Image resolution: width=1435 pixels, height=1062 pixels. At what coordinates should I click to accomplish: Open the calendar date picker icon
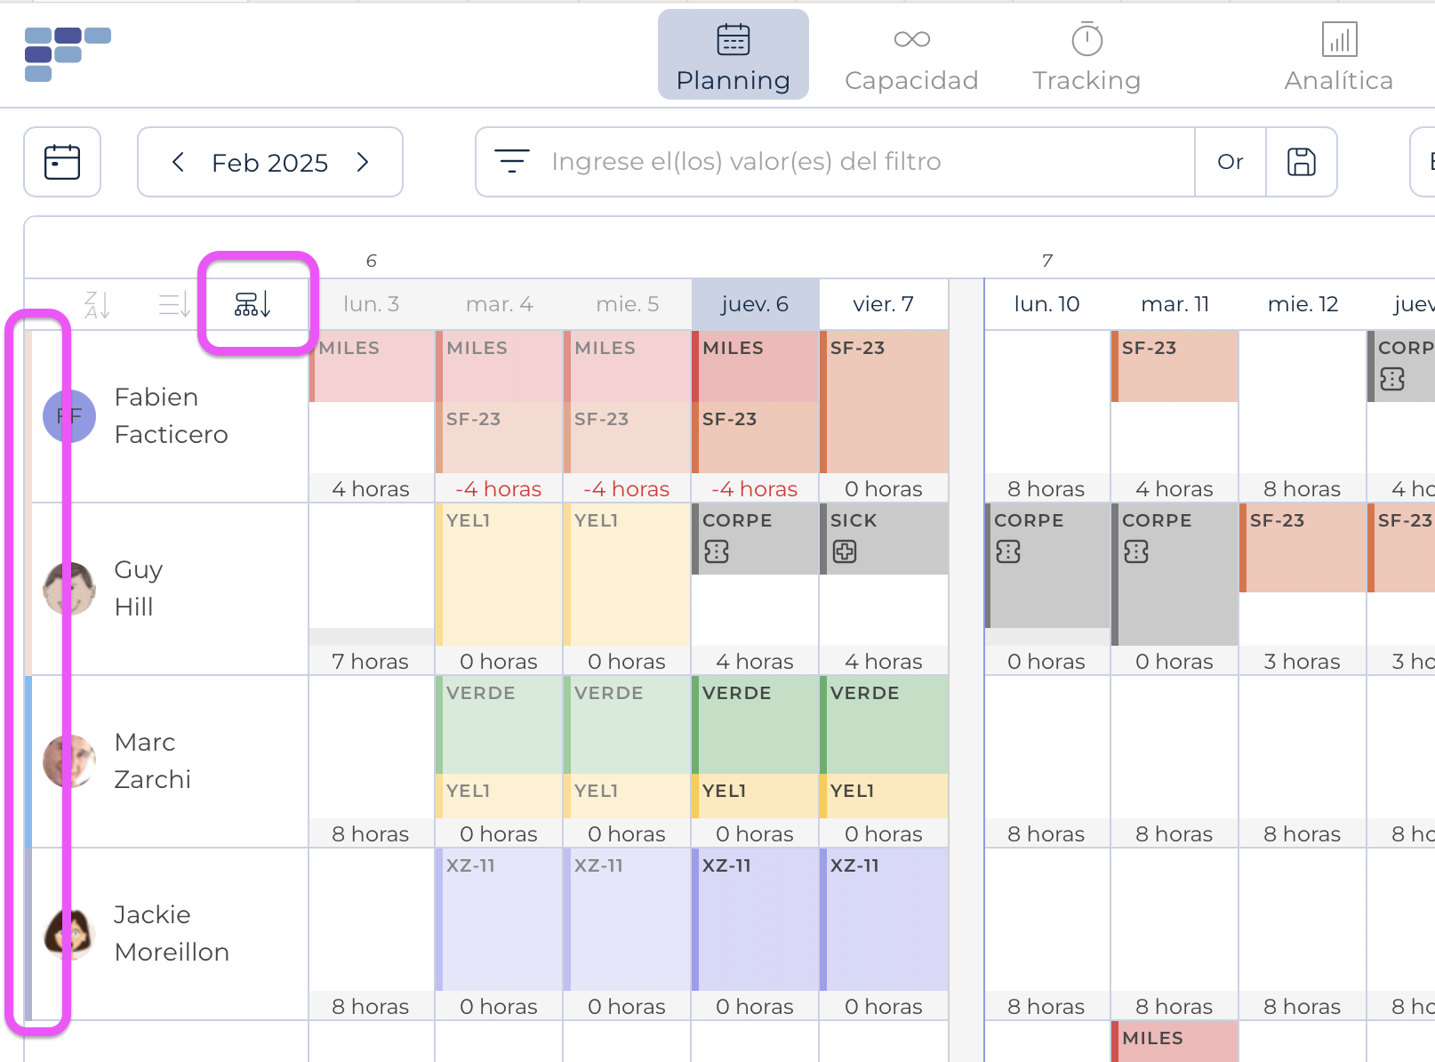click(x=62, y=162)
